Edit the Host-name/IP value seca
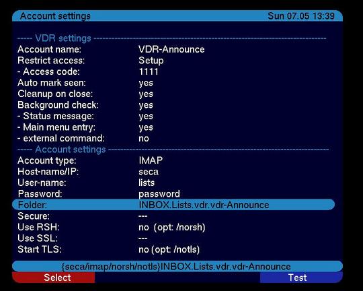363x291 pixels. 149,172
